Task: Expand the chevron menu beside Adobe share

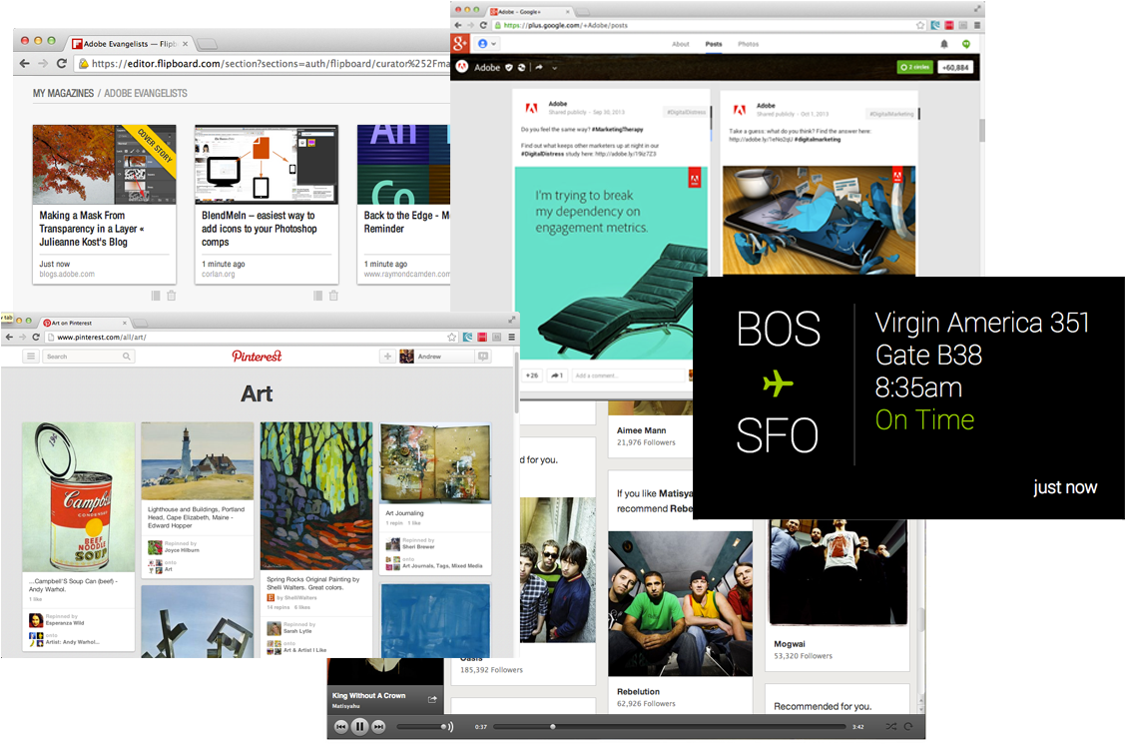Action: (x=555, y=68)
